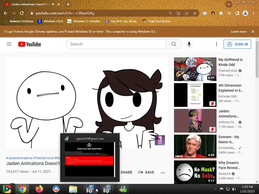This screenshot has width=259, height=194.
Task: Bookmark this page with the star
Action: pos(195,13)
